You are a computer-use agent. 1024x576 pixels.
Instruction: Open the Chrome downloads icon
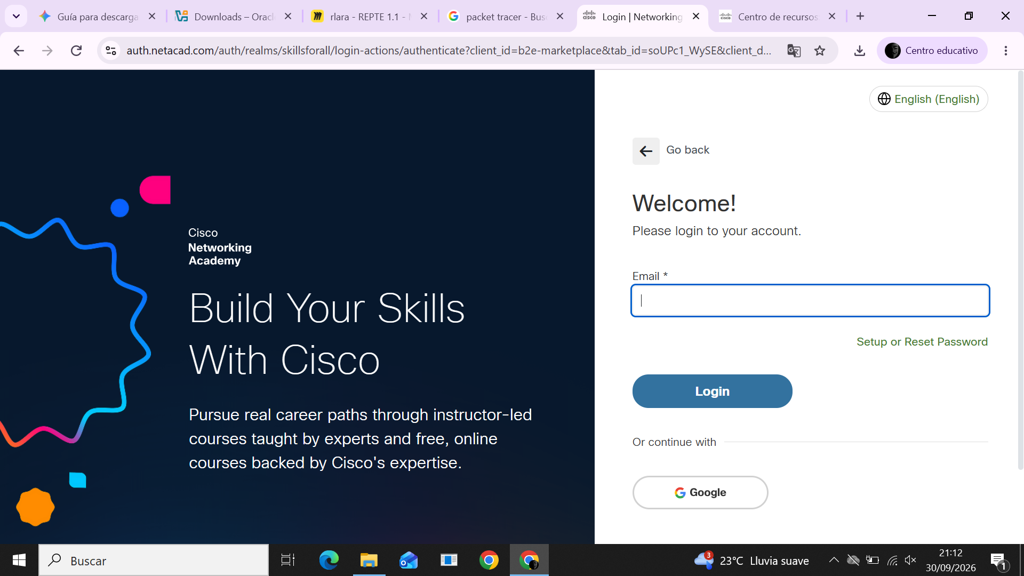(860, 51)
